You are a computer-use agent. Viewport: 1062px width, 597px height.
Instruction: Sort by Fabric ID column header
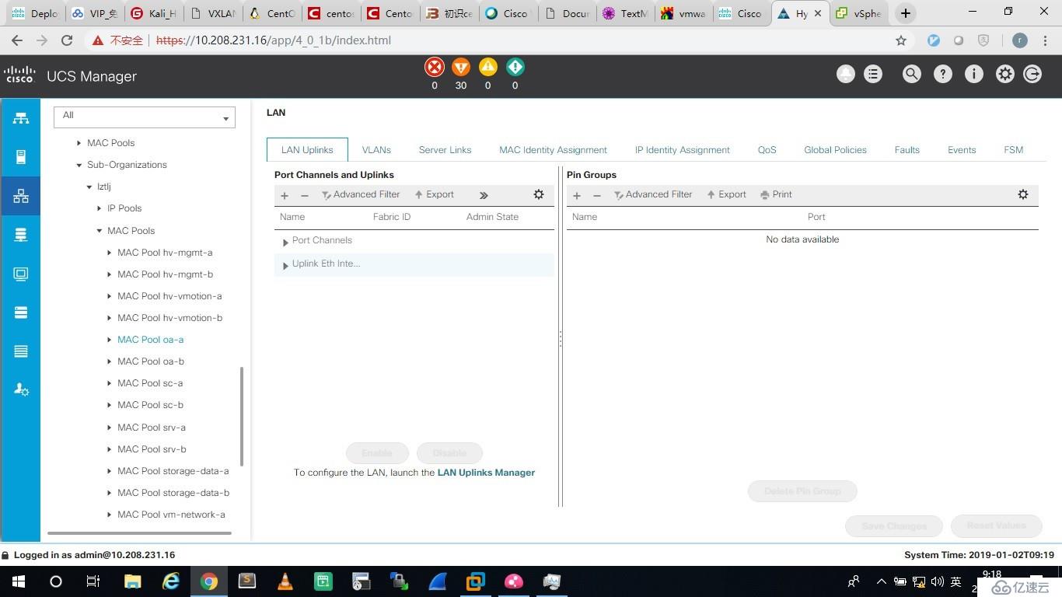392,217
